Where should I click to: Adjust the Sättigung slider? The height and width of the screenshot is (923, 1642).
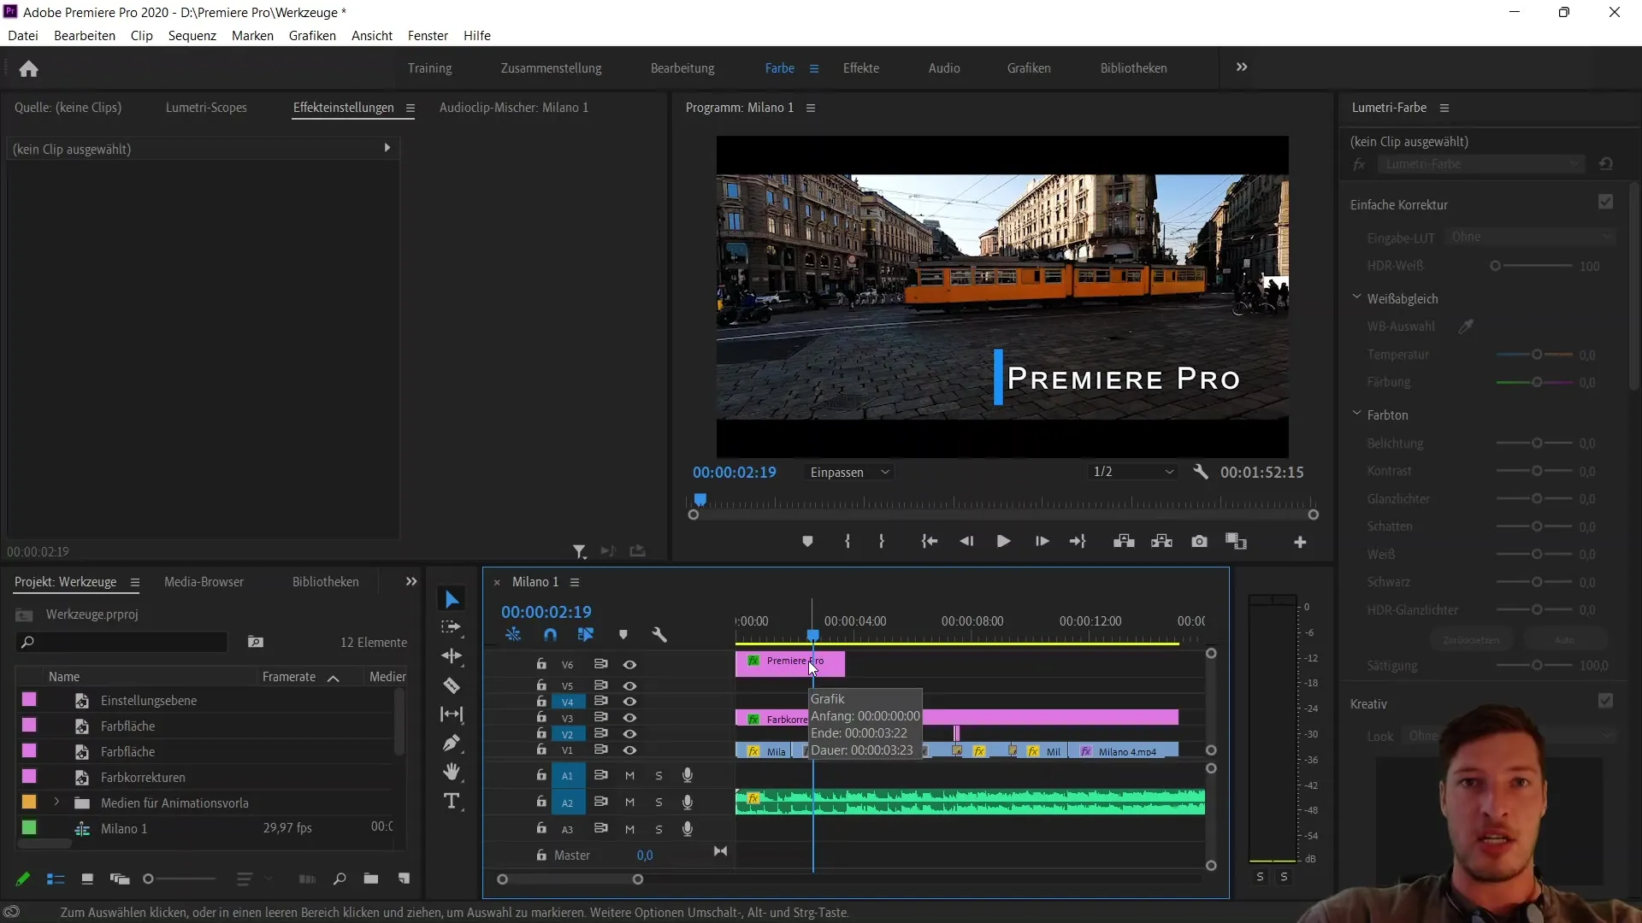coord(1535,665)
